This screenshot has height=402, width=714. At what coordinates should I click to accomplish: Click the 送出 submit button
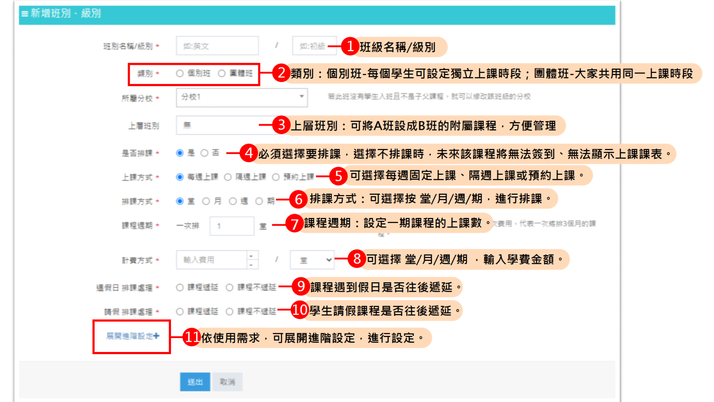(195, 382)
